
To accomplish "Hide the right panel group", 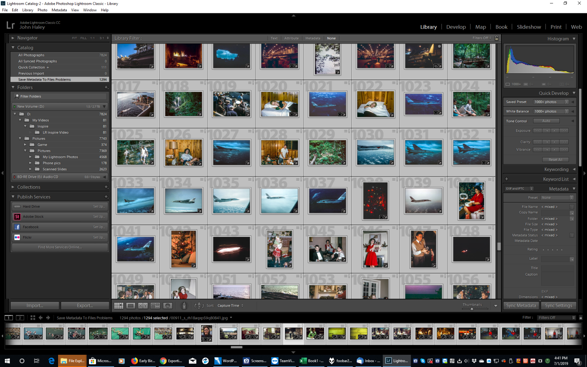I will [585, 173].
